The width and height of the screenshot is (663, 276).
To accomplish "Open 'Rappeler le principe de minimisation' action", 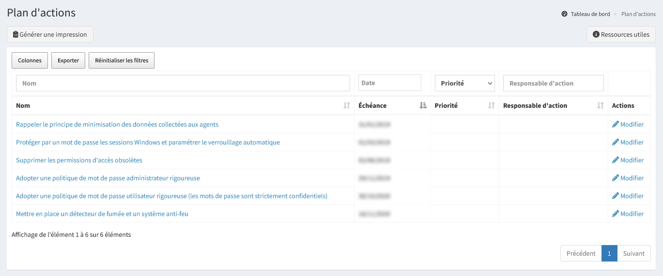I will (117, 124).
